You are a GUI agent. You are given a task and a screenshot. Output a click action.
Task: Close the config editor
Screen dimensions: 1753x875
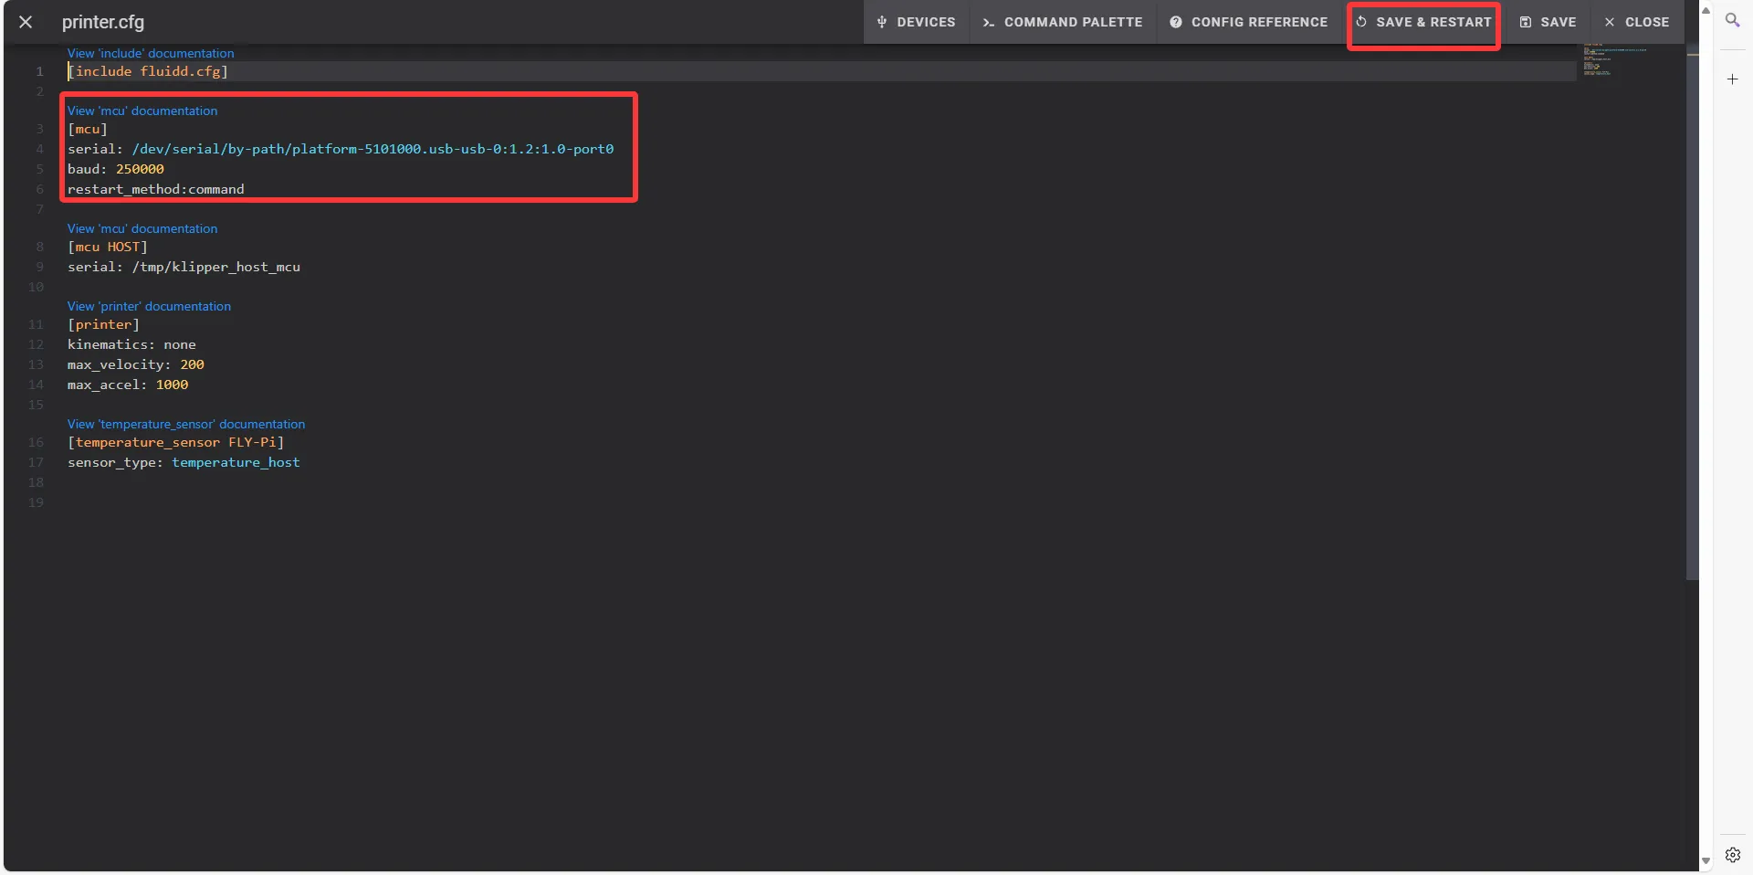(1636, 22)
